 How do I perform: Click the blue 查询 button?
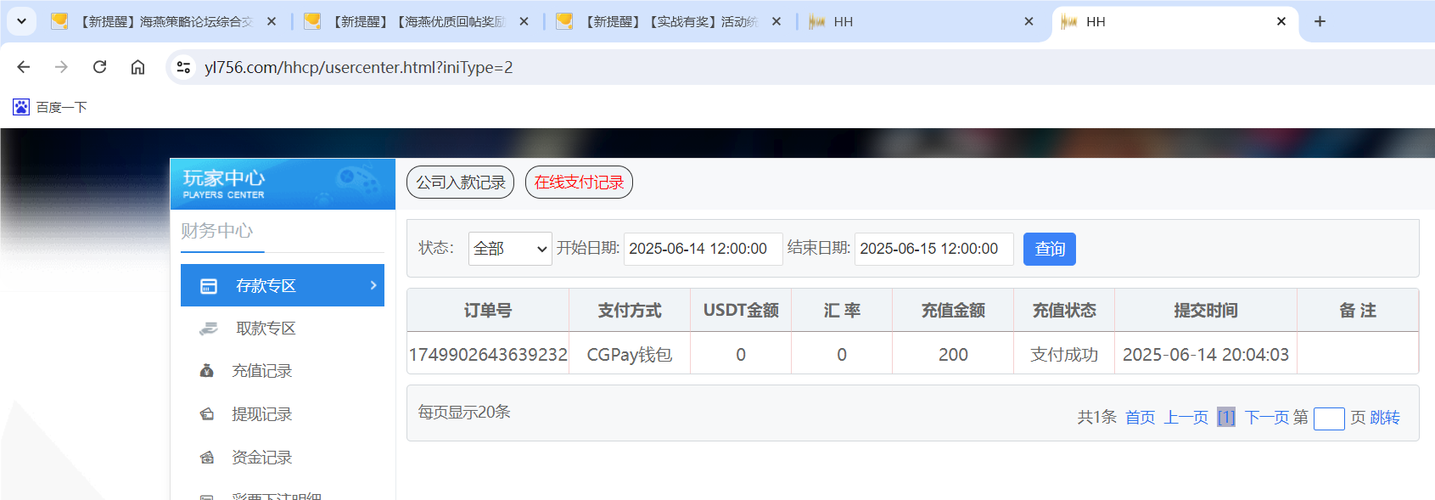[x=1050, y=249]
